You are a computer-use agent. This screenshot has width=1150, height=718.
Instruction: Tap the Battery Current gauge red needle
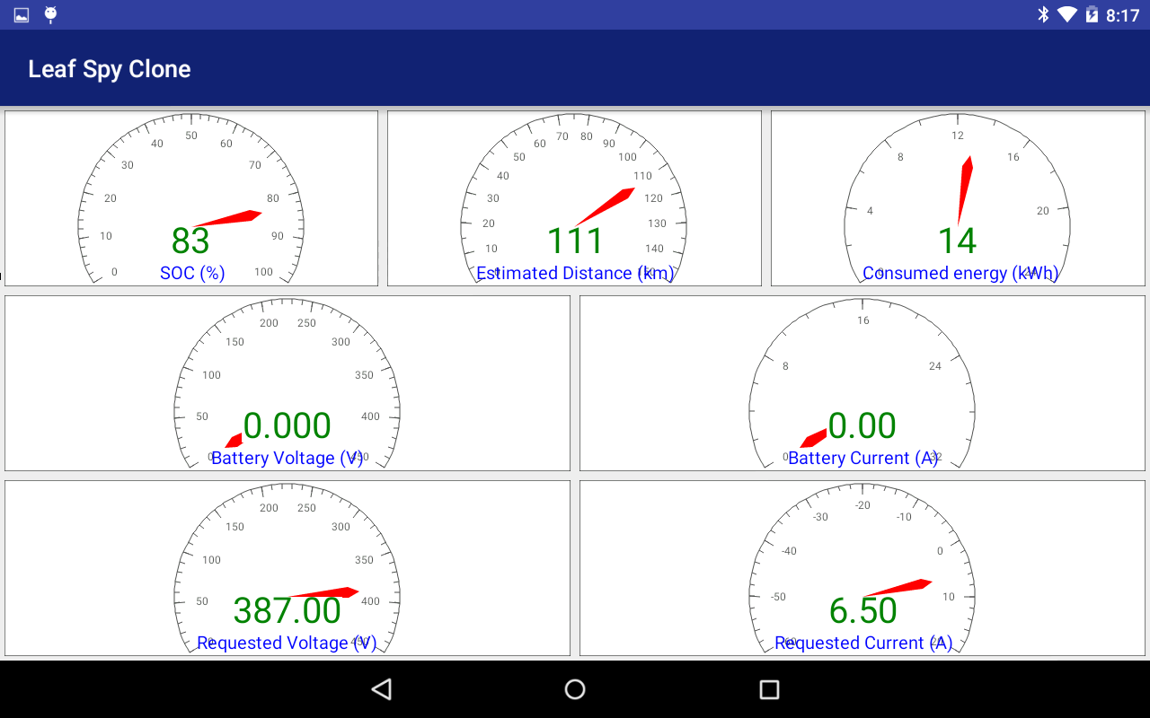tap(814, 438)
